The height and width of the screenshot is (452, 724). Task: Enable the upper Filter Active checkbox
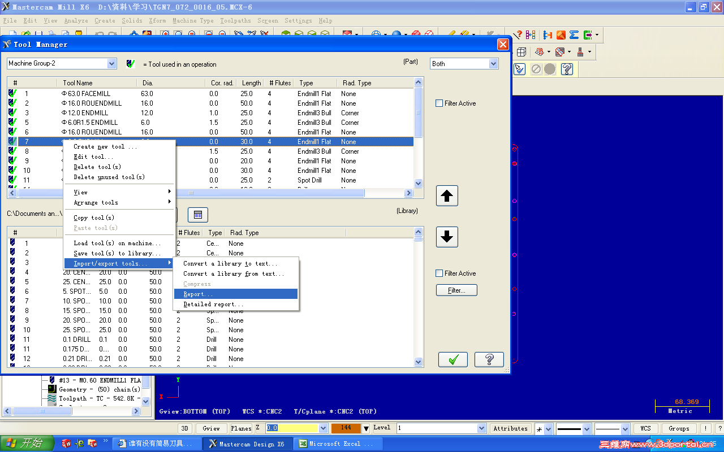tap(439, 103)
